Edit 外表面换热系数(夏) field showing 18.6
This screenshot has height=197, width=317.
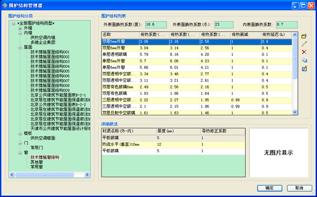(156, 25)
